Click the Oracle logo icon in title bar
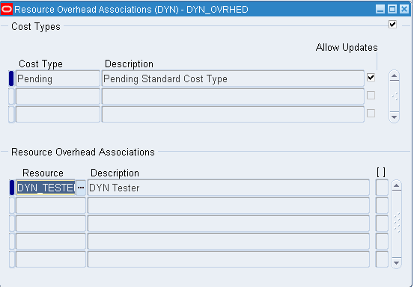 (7, 9)
